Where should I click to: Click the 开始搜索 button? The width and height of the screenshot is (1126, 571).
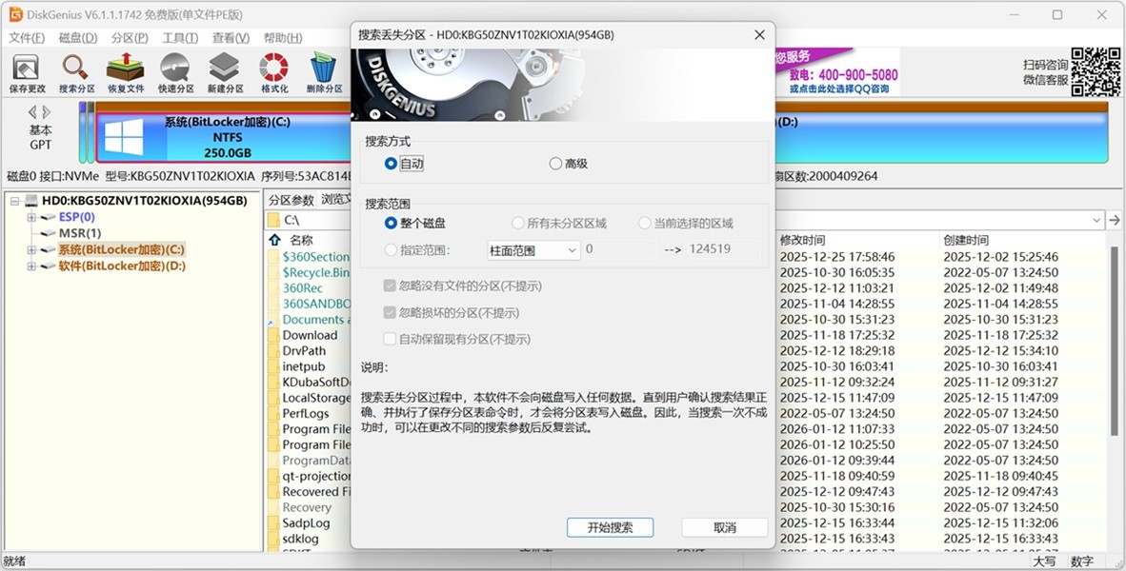click(610, 527)
